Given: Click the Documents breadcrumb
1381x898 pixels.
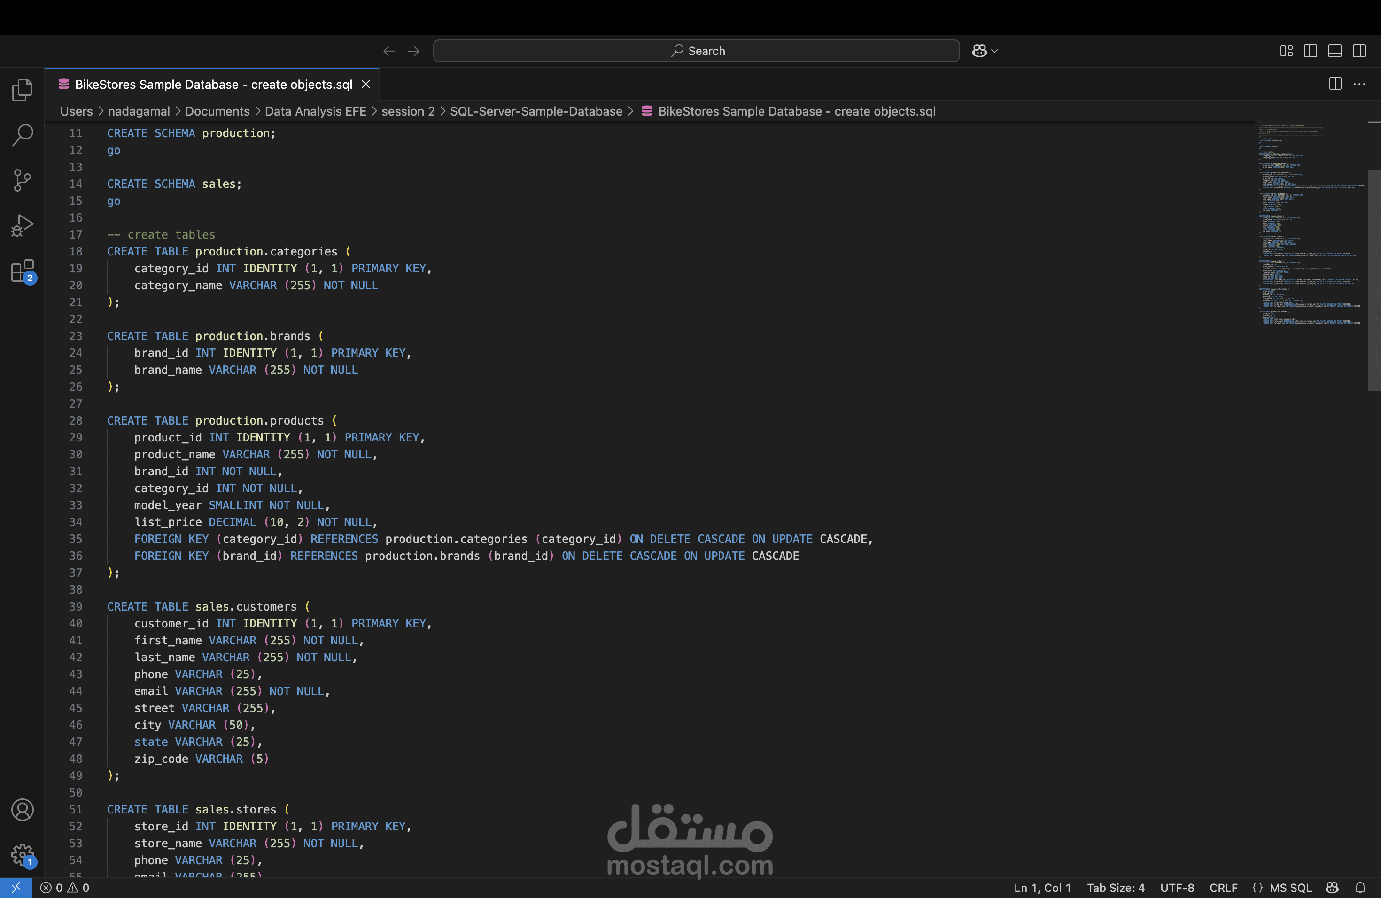Looking at the screenshot, I should 217,111.
